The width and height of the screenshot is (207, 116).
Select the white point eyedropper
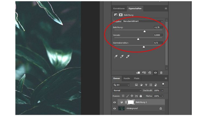(x=128, y=56)
